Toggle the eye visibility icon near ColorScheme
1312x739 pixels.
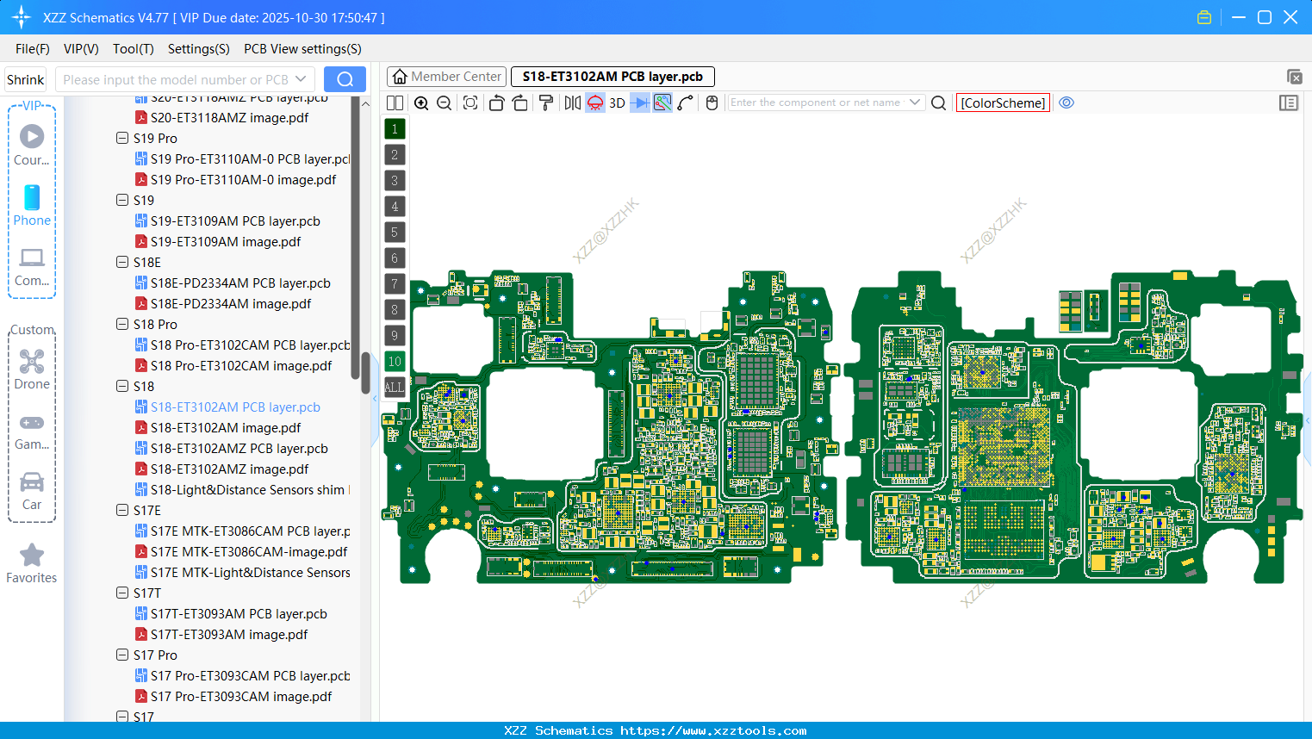(1066, 102)
